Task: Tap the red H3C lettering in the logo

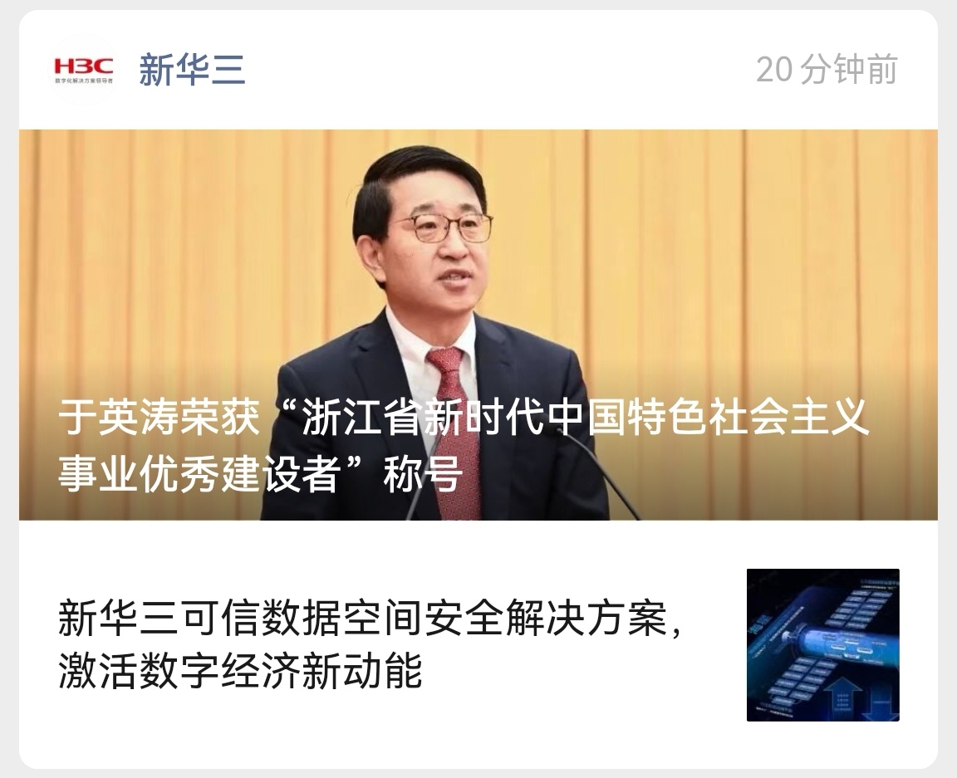Action: tap(84, 66)
